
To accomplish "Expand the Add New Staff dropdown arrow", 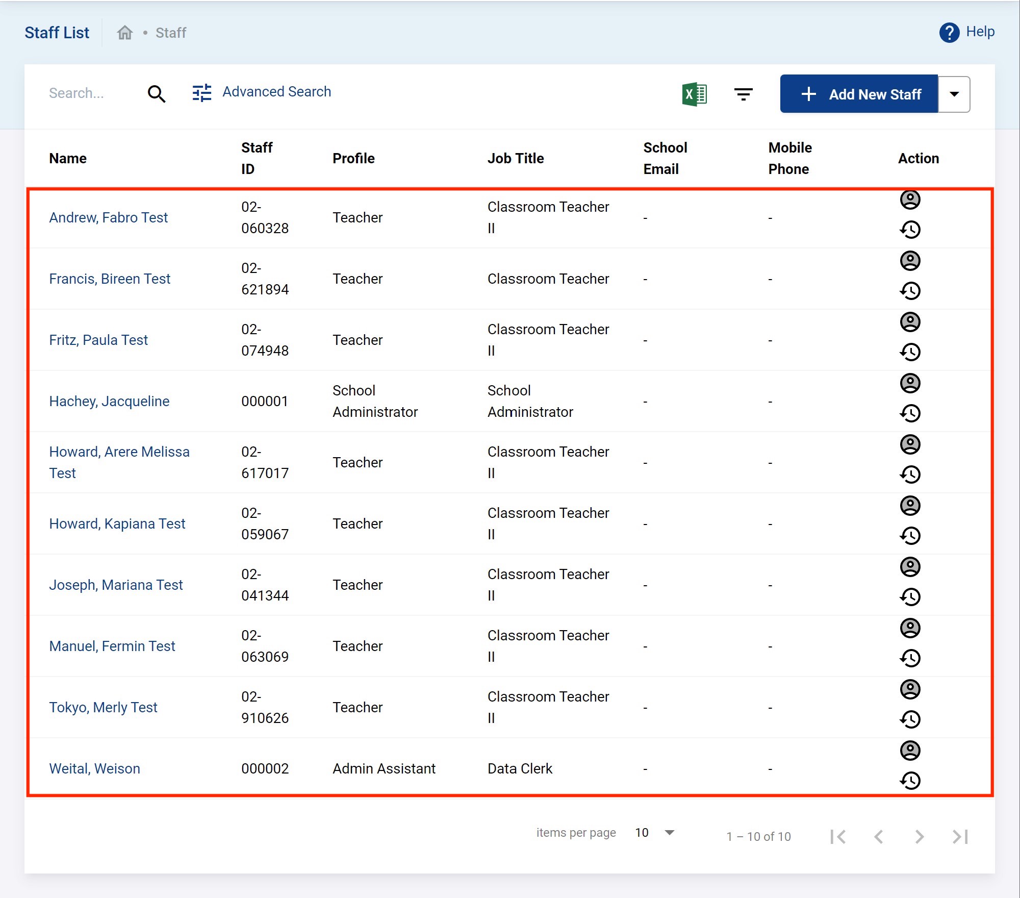I will tap(954, 94).
